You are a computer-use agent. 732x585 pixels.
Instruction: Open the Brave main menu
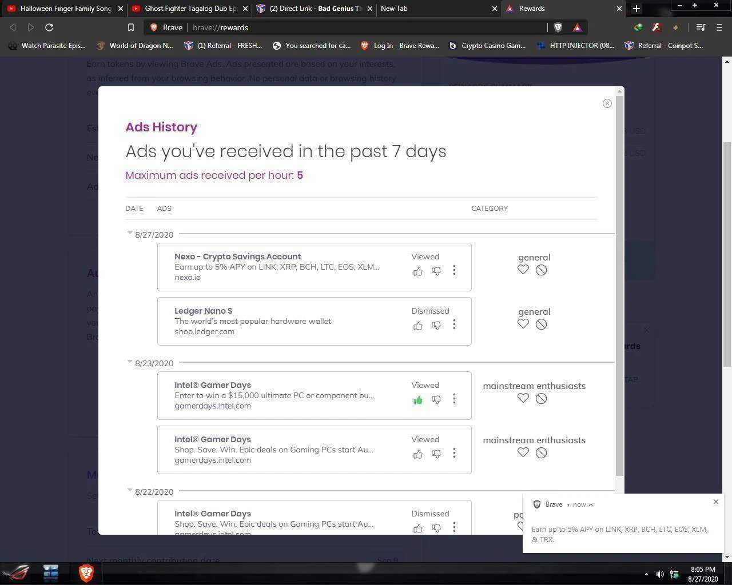(x=719, y=27)
